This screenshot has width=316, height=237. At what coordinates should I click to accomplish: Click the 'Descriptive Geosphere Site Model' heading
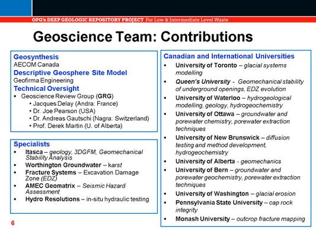point(71,72)
